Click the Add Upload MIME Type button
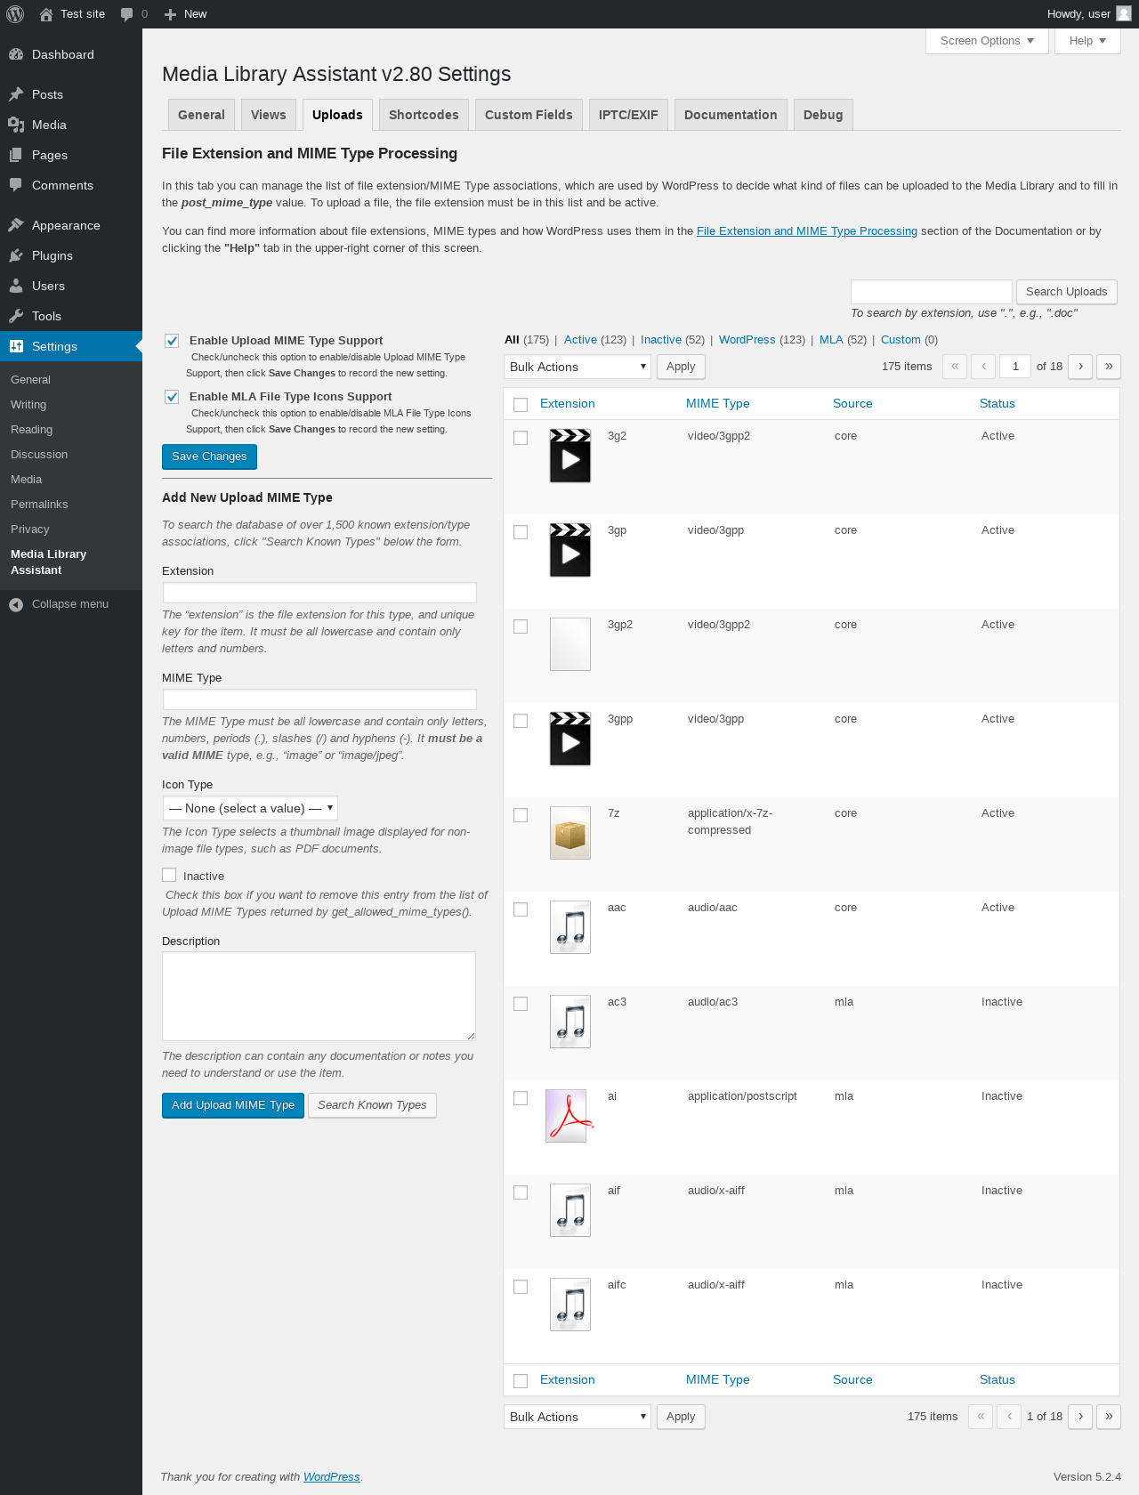1139x1495 pixels. tap(233, 1105)
